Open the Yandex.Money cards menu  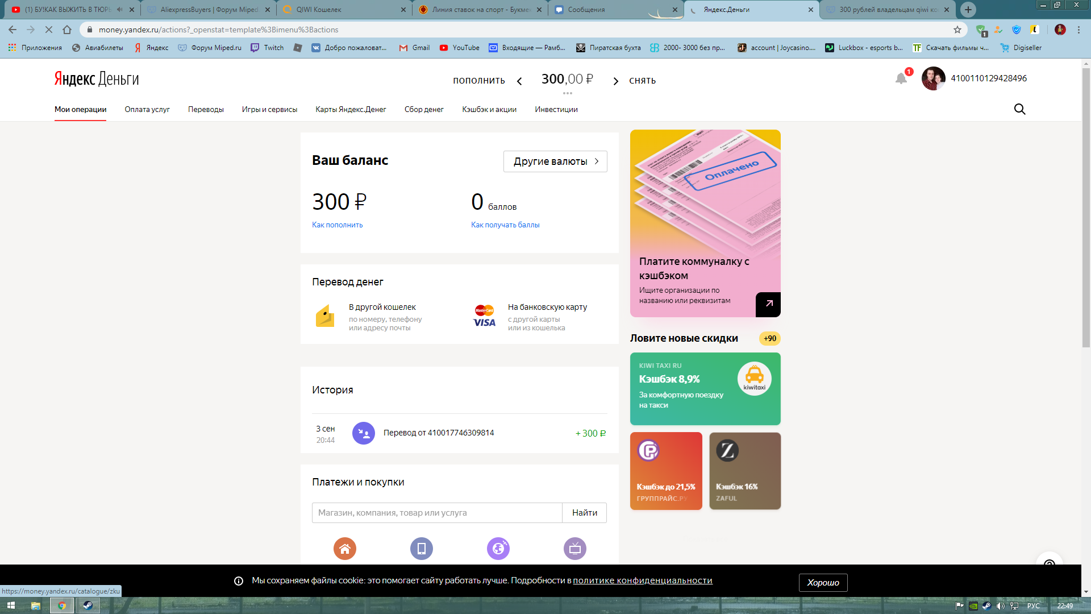click(351, 110)
